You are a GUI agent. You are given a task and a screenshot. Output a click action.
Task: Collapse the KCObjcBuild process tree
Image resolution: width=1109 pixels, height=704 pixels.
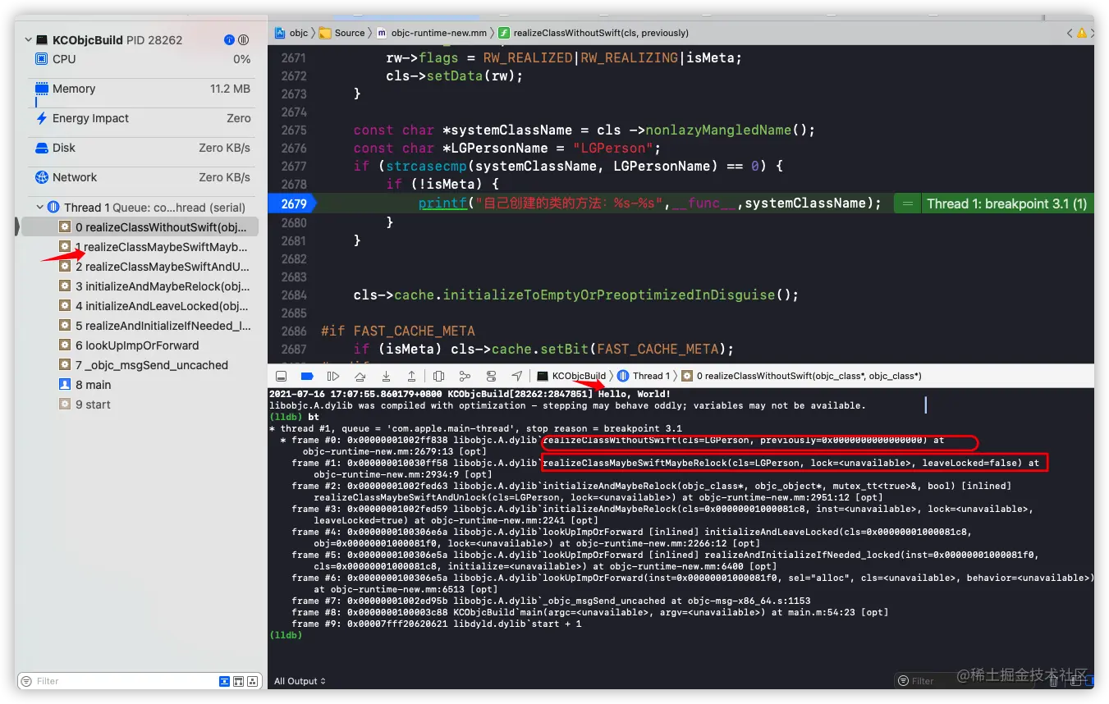pyautogui.click(x=29, y=39)
